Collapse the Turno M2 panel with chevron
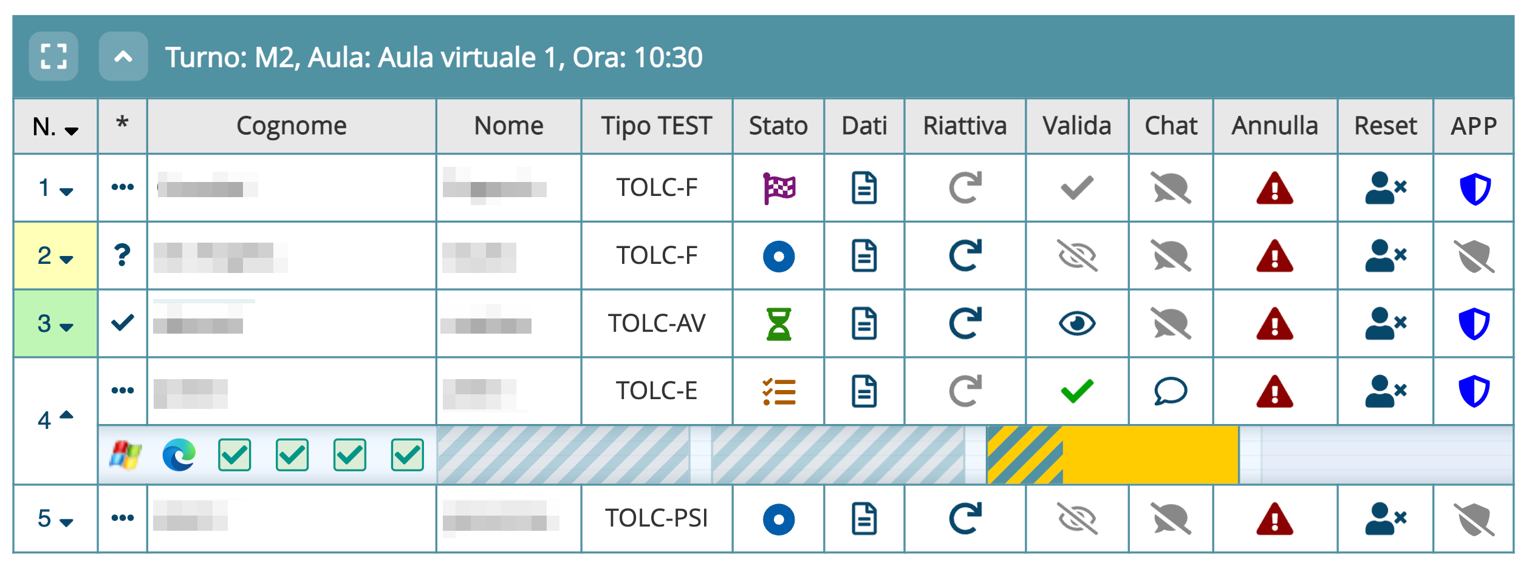The image size is (1532, 569). pos(123,57)
